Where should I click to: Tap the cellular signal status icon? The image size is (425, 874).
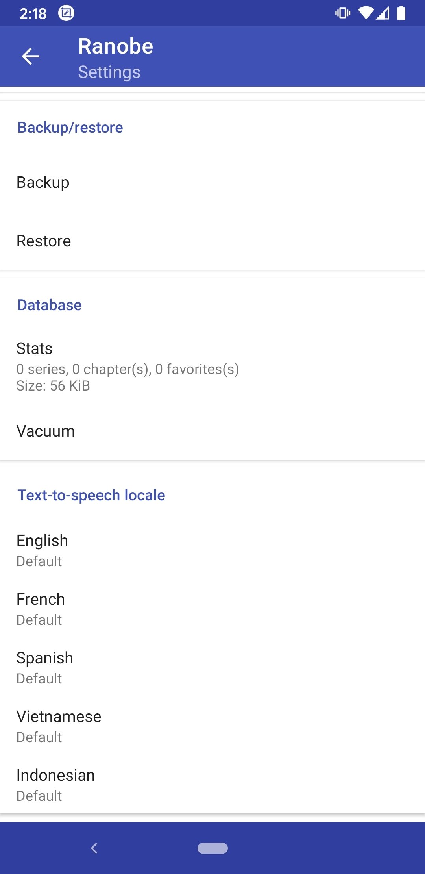[x=382, y=13]
